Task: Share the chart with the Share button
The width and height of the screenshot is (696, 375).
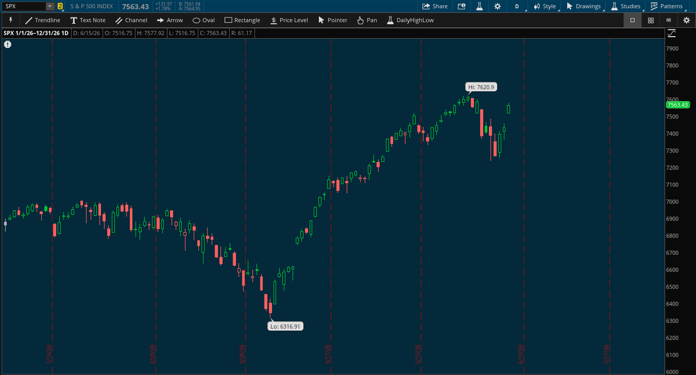Action: (435, 6)
